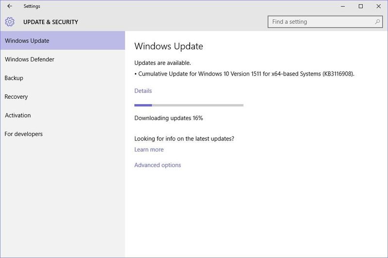Click the UPDATE & SECURITY title
The width and height of the screenshot is (388, 258).
click(x=51, y=22)
